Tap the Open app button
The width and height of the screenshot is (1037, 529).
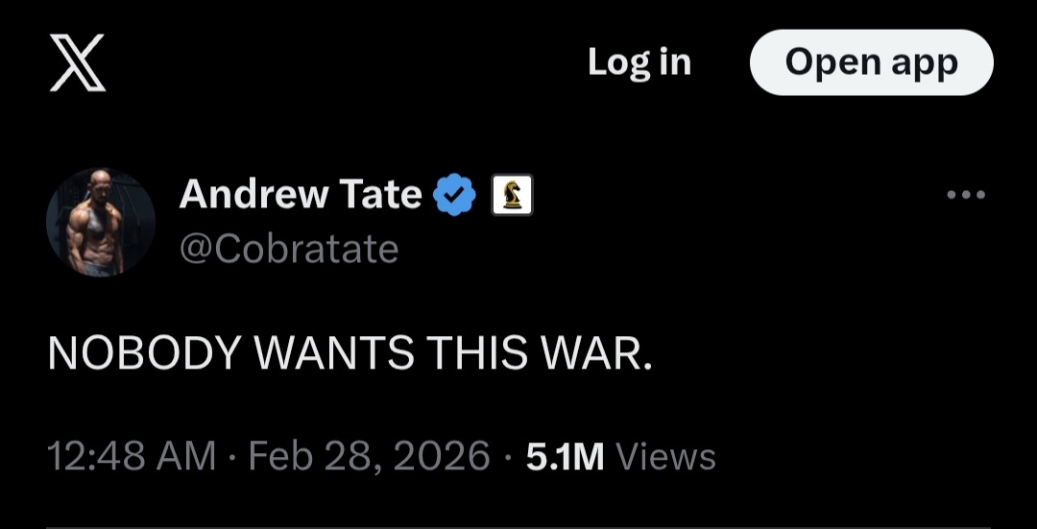[x=871, y=62]
